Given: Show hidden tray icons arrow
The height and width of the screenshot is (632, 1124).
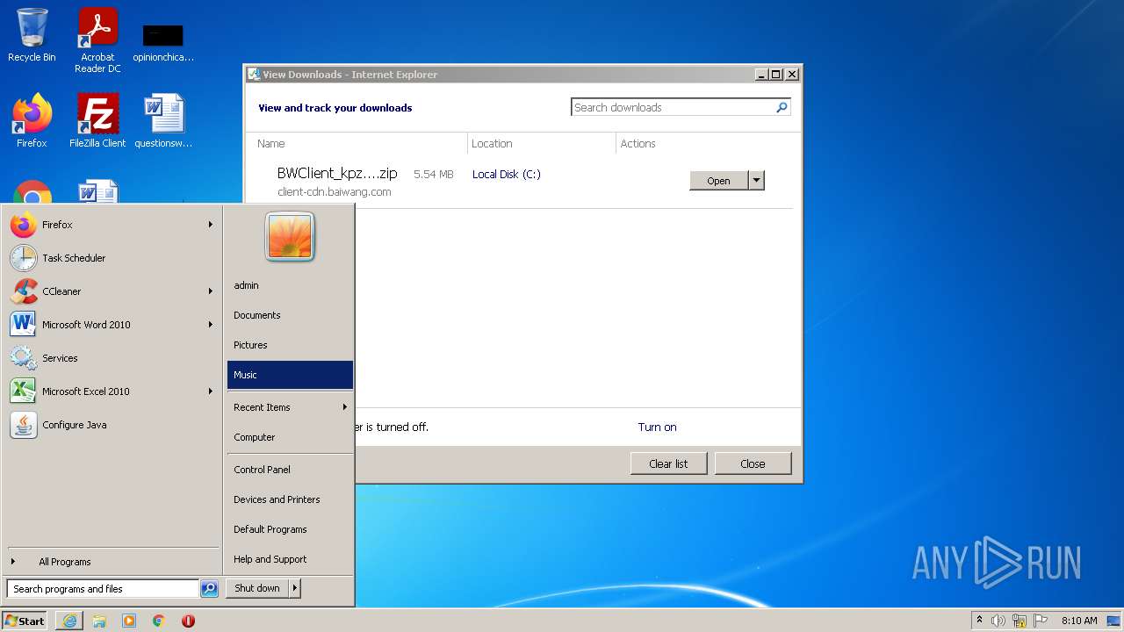Looking at the screenshot, I should (979, 621).
